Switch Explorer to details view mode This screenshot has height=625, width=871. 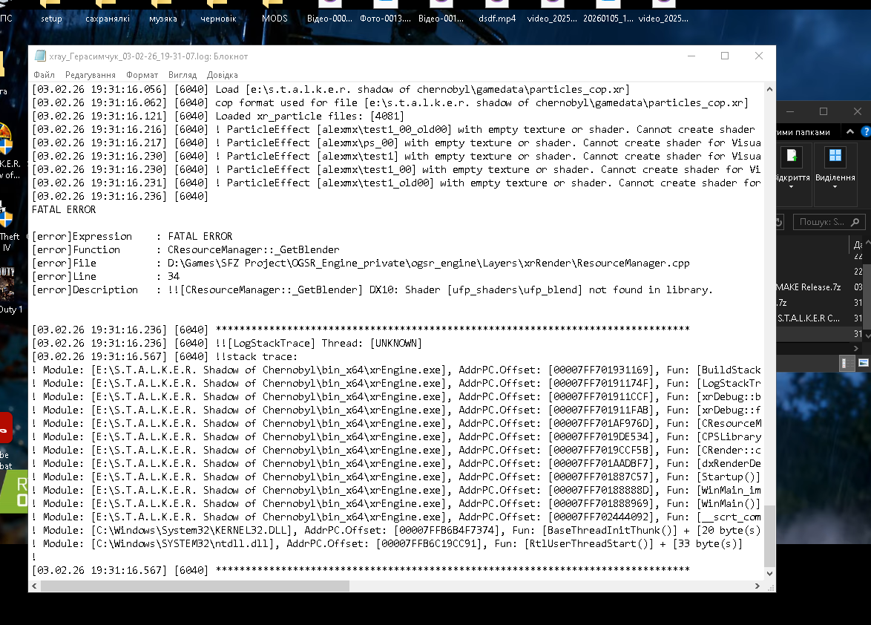tap(845, 362)
